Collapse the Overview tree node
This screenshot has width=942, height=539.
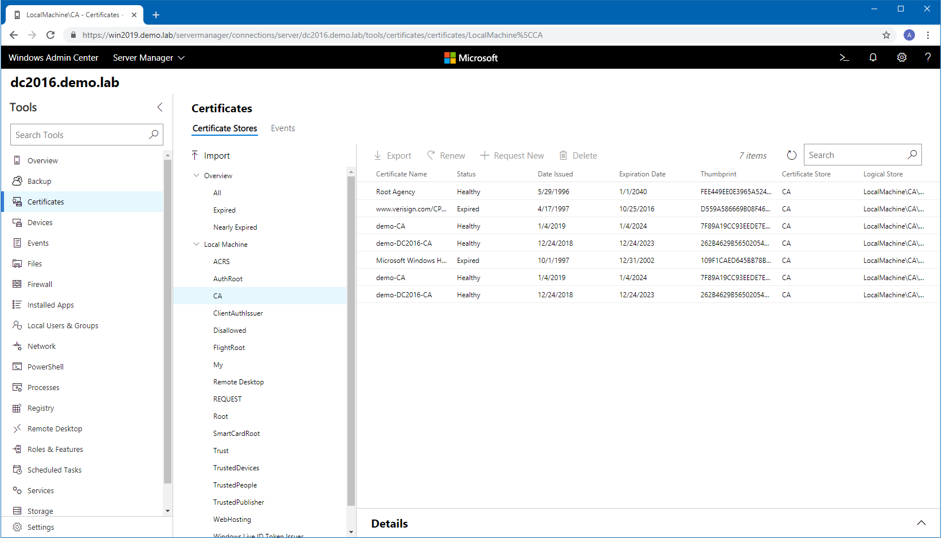(197, 176)
